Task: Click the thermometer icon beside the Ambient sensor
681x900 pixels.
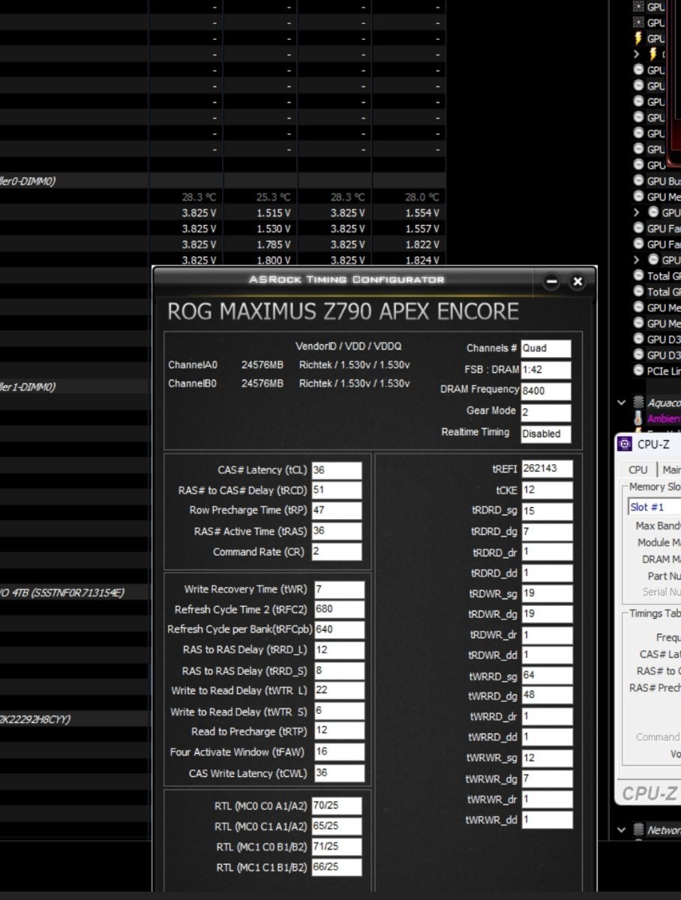Action: (x=638, y=418)
